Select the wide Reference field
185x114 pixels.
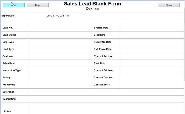(x=106, y=92)
